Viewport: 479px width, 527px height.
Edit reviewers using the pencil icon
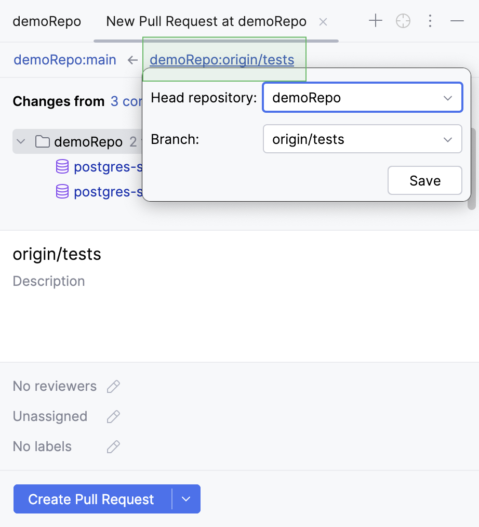click(x=113, y=386)
